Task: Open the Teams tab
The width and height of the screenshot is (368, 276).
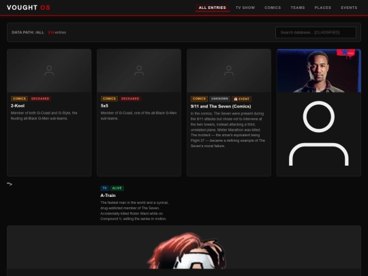Action: click(298, 7)
